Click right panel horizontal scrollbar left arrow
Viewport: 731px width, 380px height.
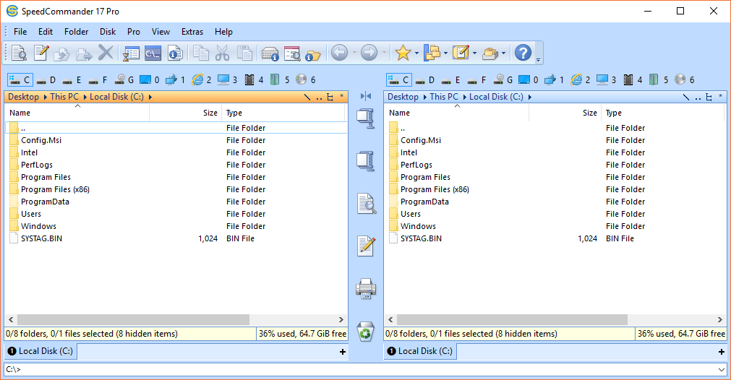[390, 319]
